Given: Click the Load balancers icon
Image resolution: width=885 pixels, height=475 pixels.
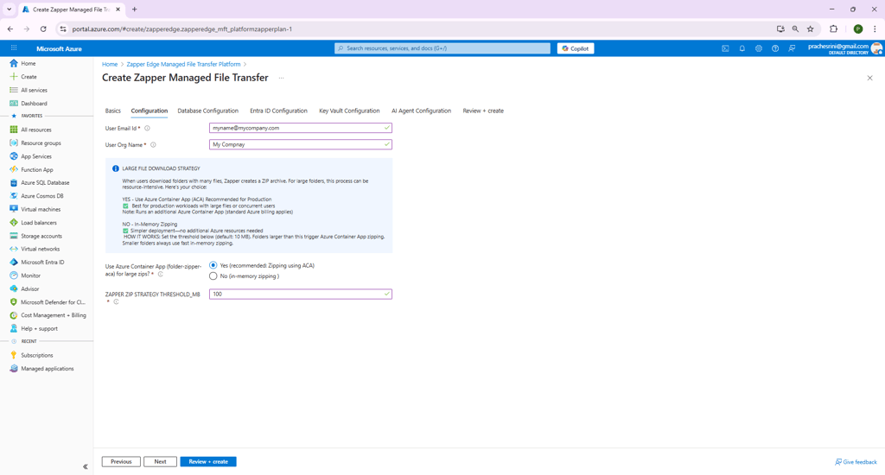Looking at the screenshot, I should coord(14,222).
